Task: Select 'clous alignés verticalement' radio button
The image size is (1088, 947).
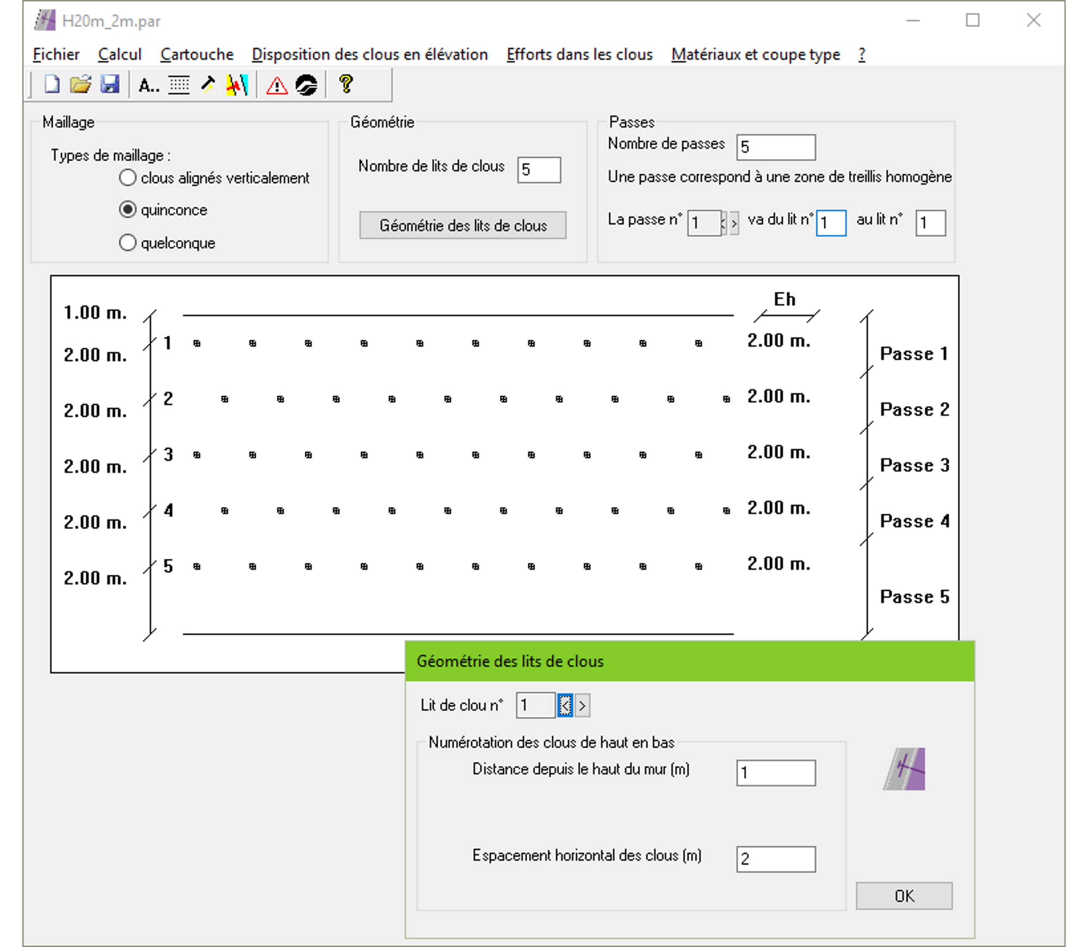Action: click(128, 178)
